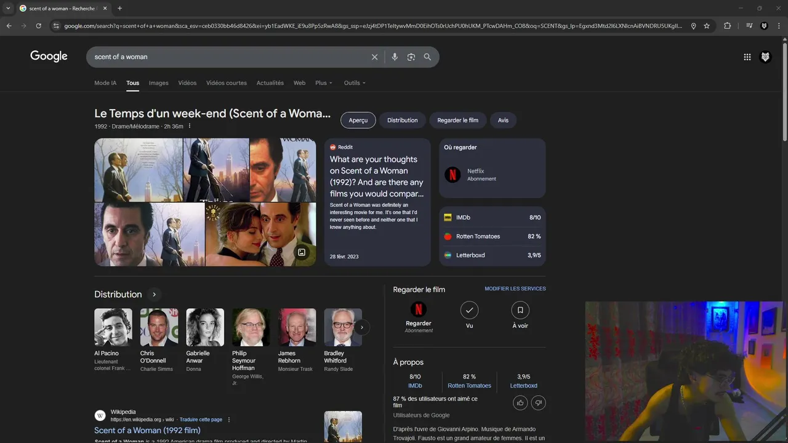Select the Aperçu chip
This screenshot has width=788, height=443.
[358, 120]
